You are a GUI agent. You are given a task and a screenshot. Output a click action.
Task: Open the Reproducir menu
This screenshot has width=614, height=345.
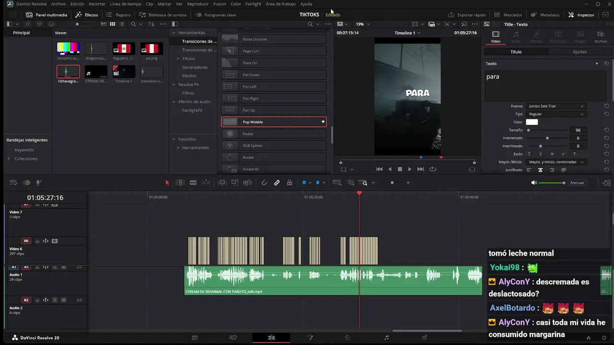(x=198, y=4)
